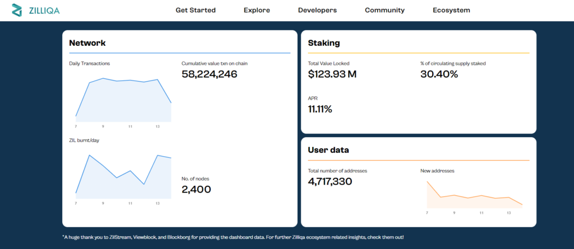Viewport: 574px width, 249px height.
Task: Open the Developers navigation item
Action: click(317, 10)
